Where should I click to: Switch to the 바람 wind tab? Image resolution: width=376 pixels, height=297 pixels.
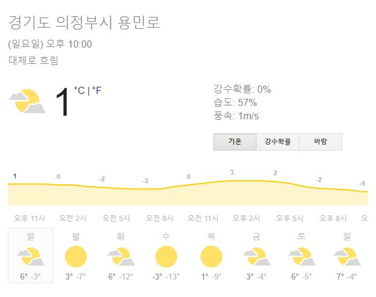pos(321,142)
